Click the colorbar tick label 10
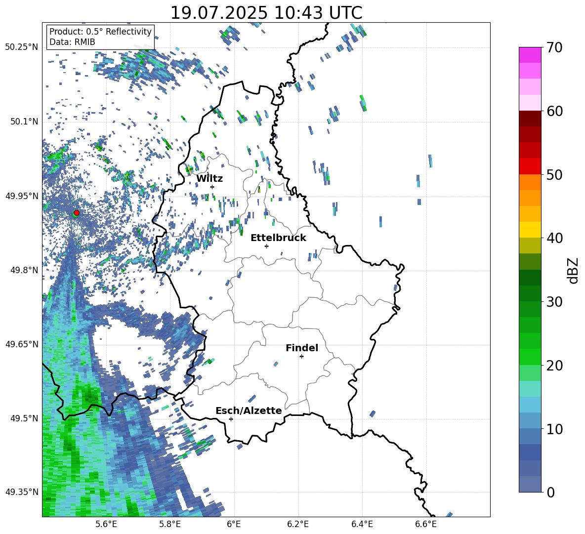This screenshot has width=585, height=534. [x=554, y=429]
